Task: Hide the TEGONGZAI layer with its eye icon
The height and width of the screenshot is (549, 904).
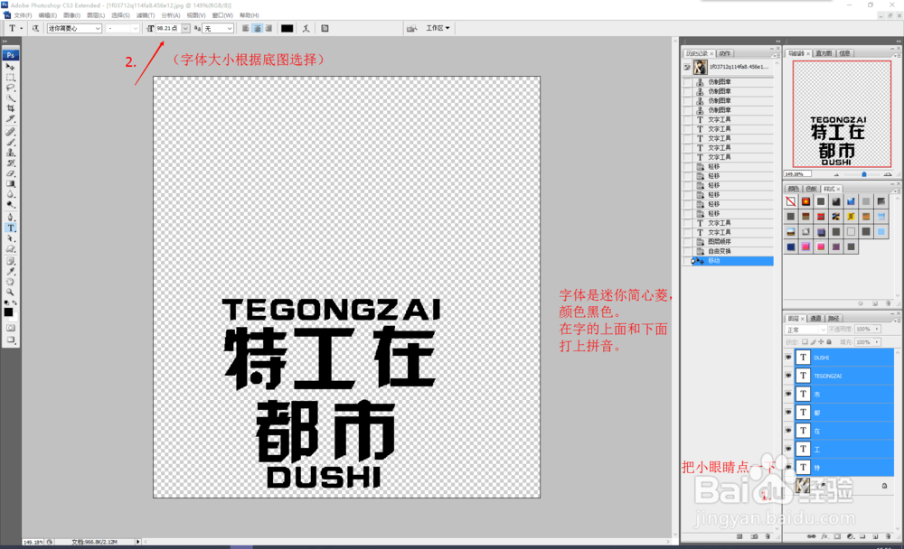Action: [x=788, y=376]
